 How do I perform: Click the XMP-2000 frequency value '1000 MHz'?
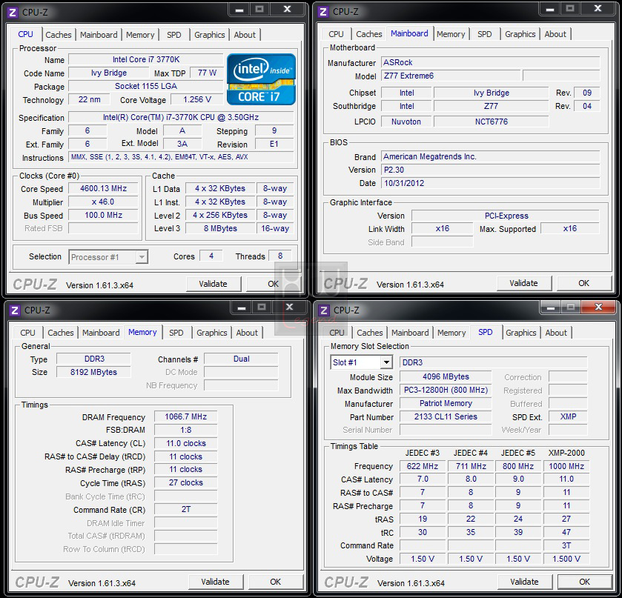click(x=566, y=466)
